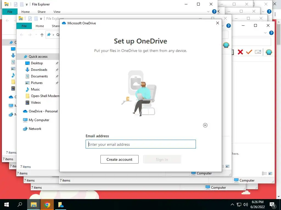Close the Microsoft OneDrive setup dialog
The height and width of the screenshot is (210, 281).
point(218,23)
